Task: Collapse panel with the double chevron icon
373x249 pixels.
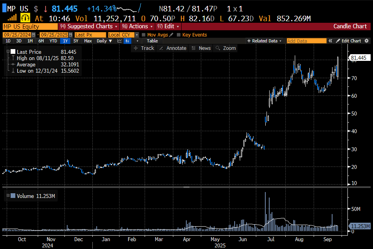Action: pos(331,41)
